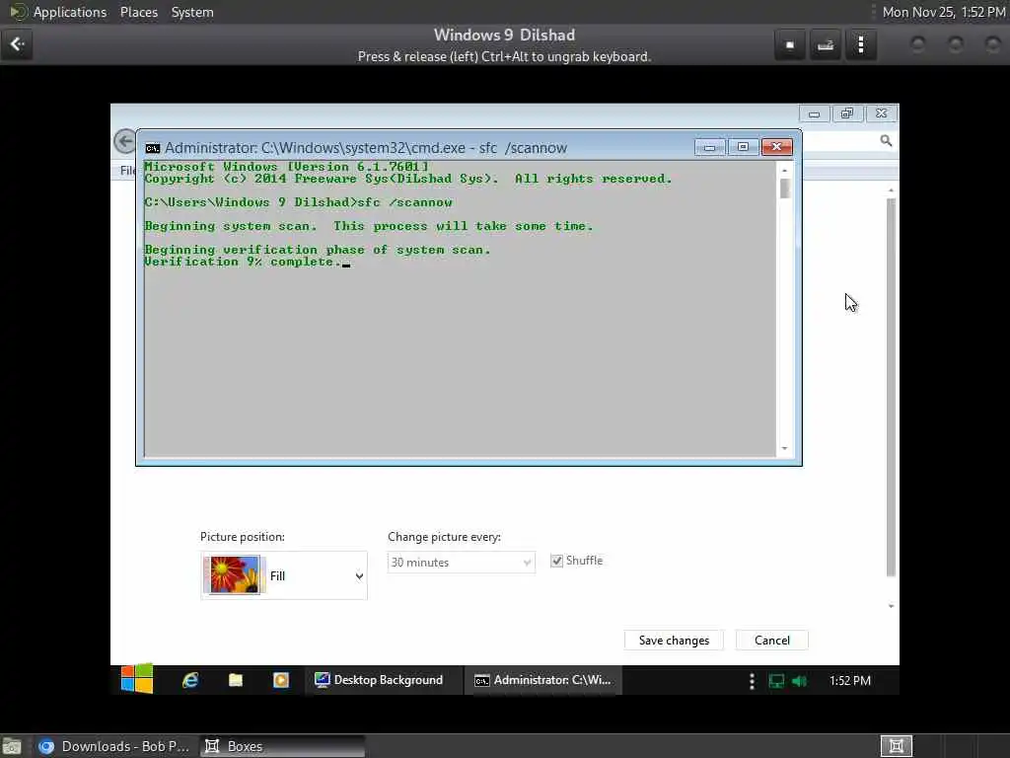Click the Windows Start button

136,679
